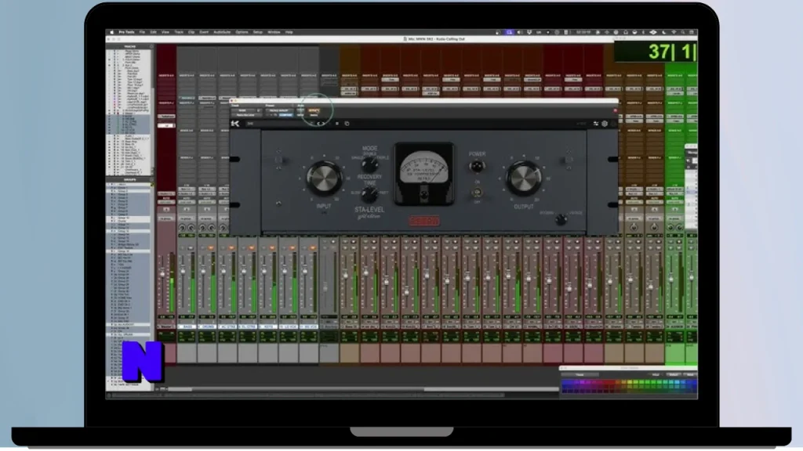Screen dimensions: 803x451
Task: Click the red Retro badge on the plugin
Action: (424, 221)
